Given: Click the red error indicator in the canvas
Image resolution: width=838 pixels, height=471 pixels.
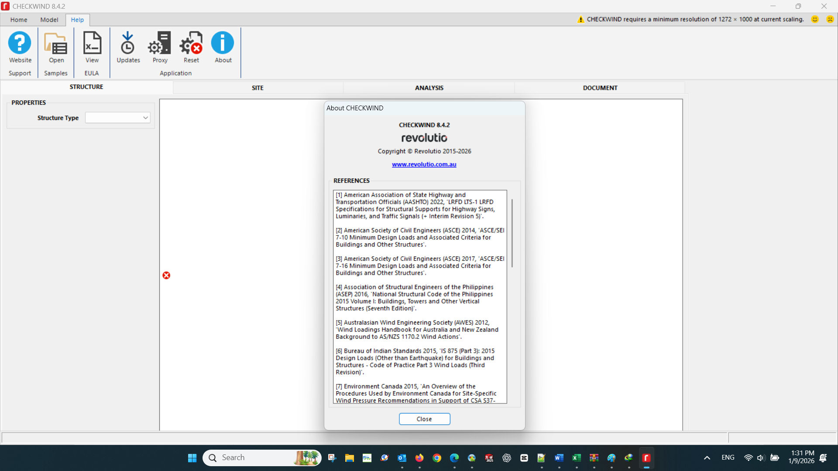Looking at the screenshot, I should click(x=166, y=275).
